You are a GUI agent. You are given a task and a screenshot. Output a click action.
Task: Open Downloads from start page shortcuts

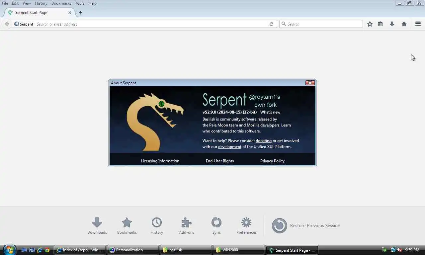click(x=97, y=226)
